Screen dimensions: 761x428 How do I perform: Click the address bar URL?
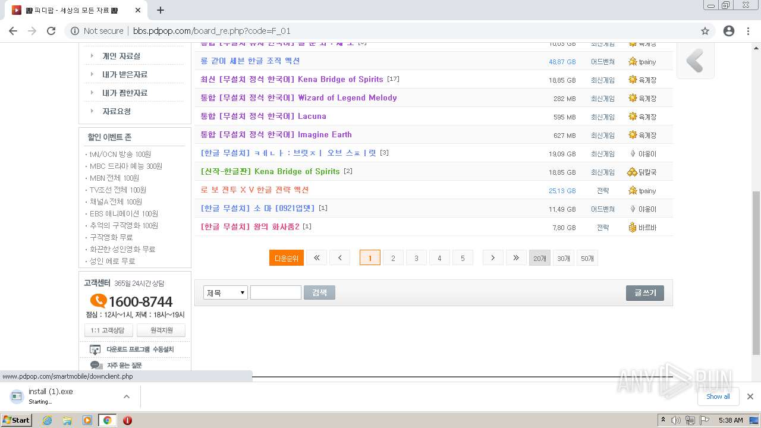click(212, 31)
